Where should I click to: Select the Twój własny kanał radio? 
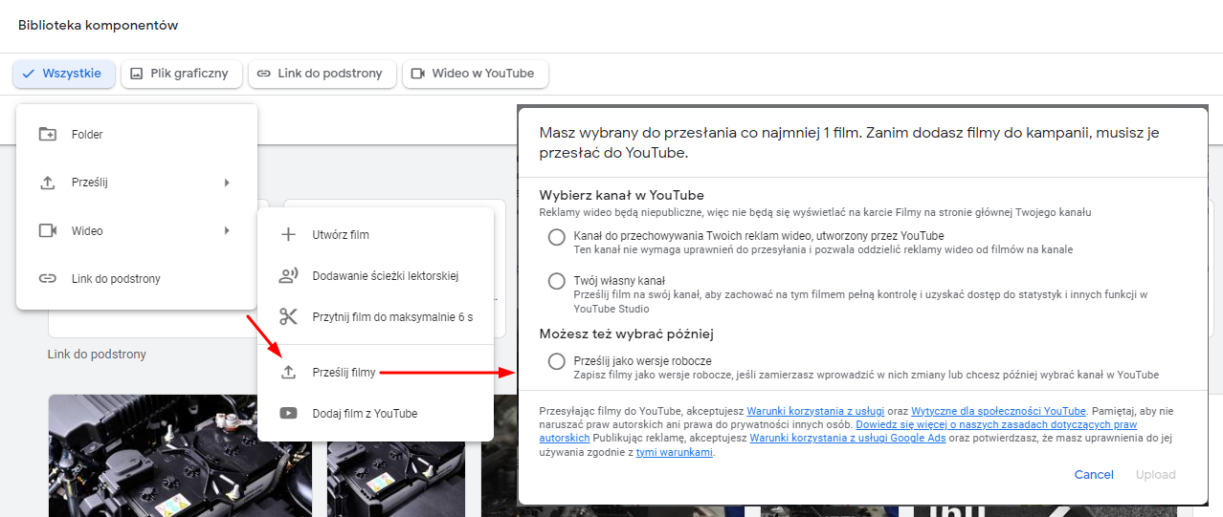point(556,281)
